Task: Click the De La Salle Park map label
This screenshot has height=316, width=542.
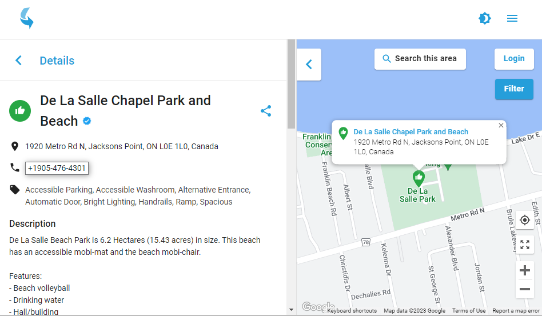Action: pos(417,195)
